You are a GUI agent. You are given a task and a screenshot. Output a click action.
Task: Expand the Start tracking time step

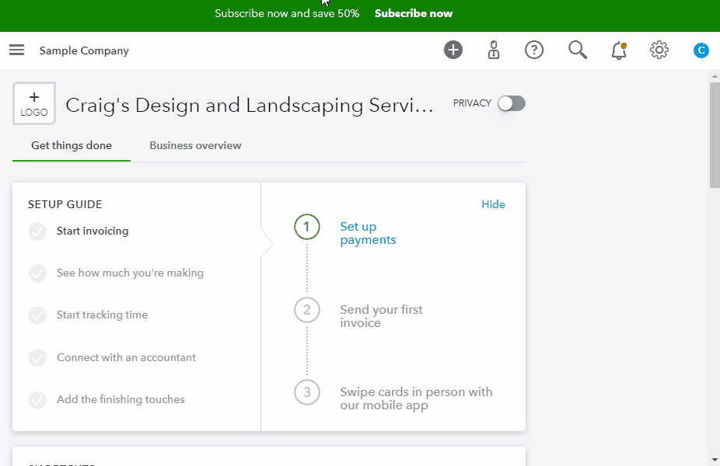(x=102, y=315)
